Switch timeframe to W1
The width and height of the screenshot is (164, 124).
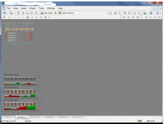[155, 17]
